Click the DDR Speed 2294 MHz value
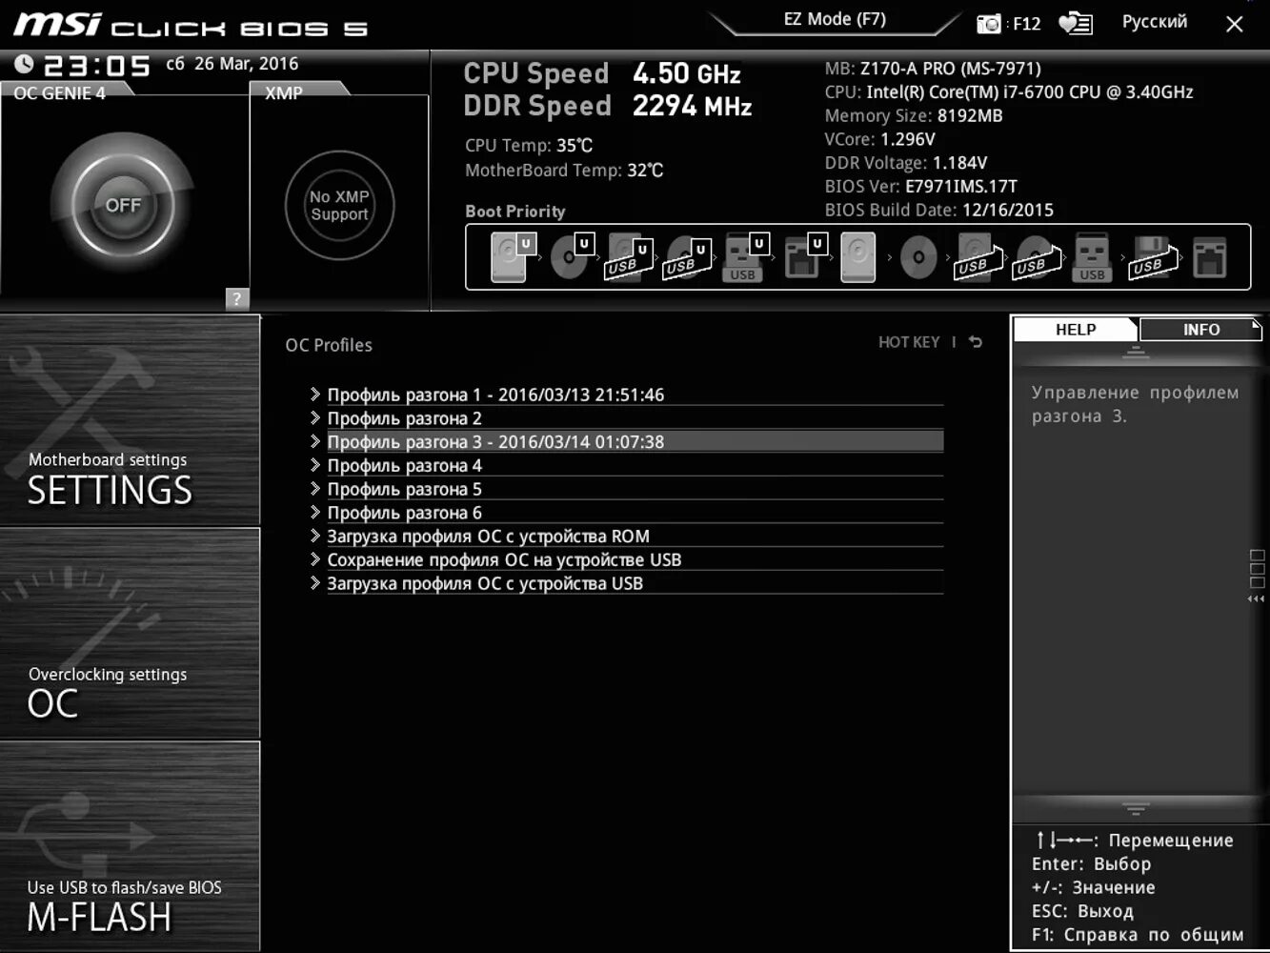The image size is (1270, 953). [x=692, y=106]
